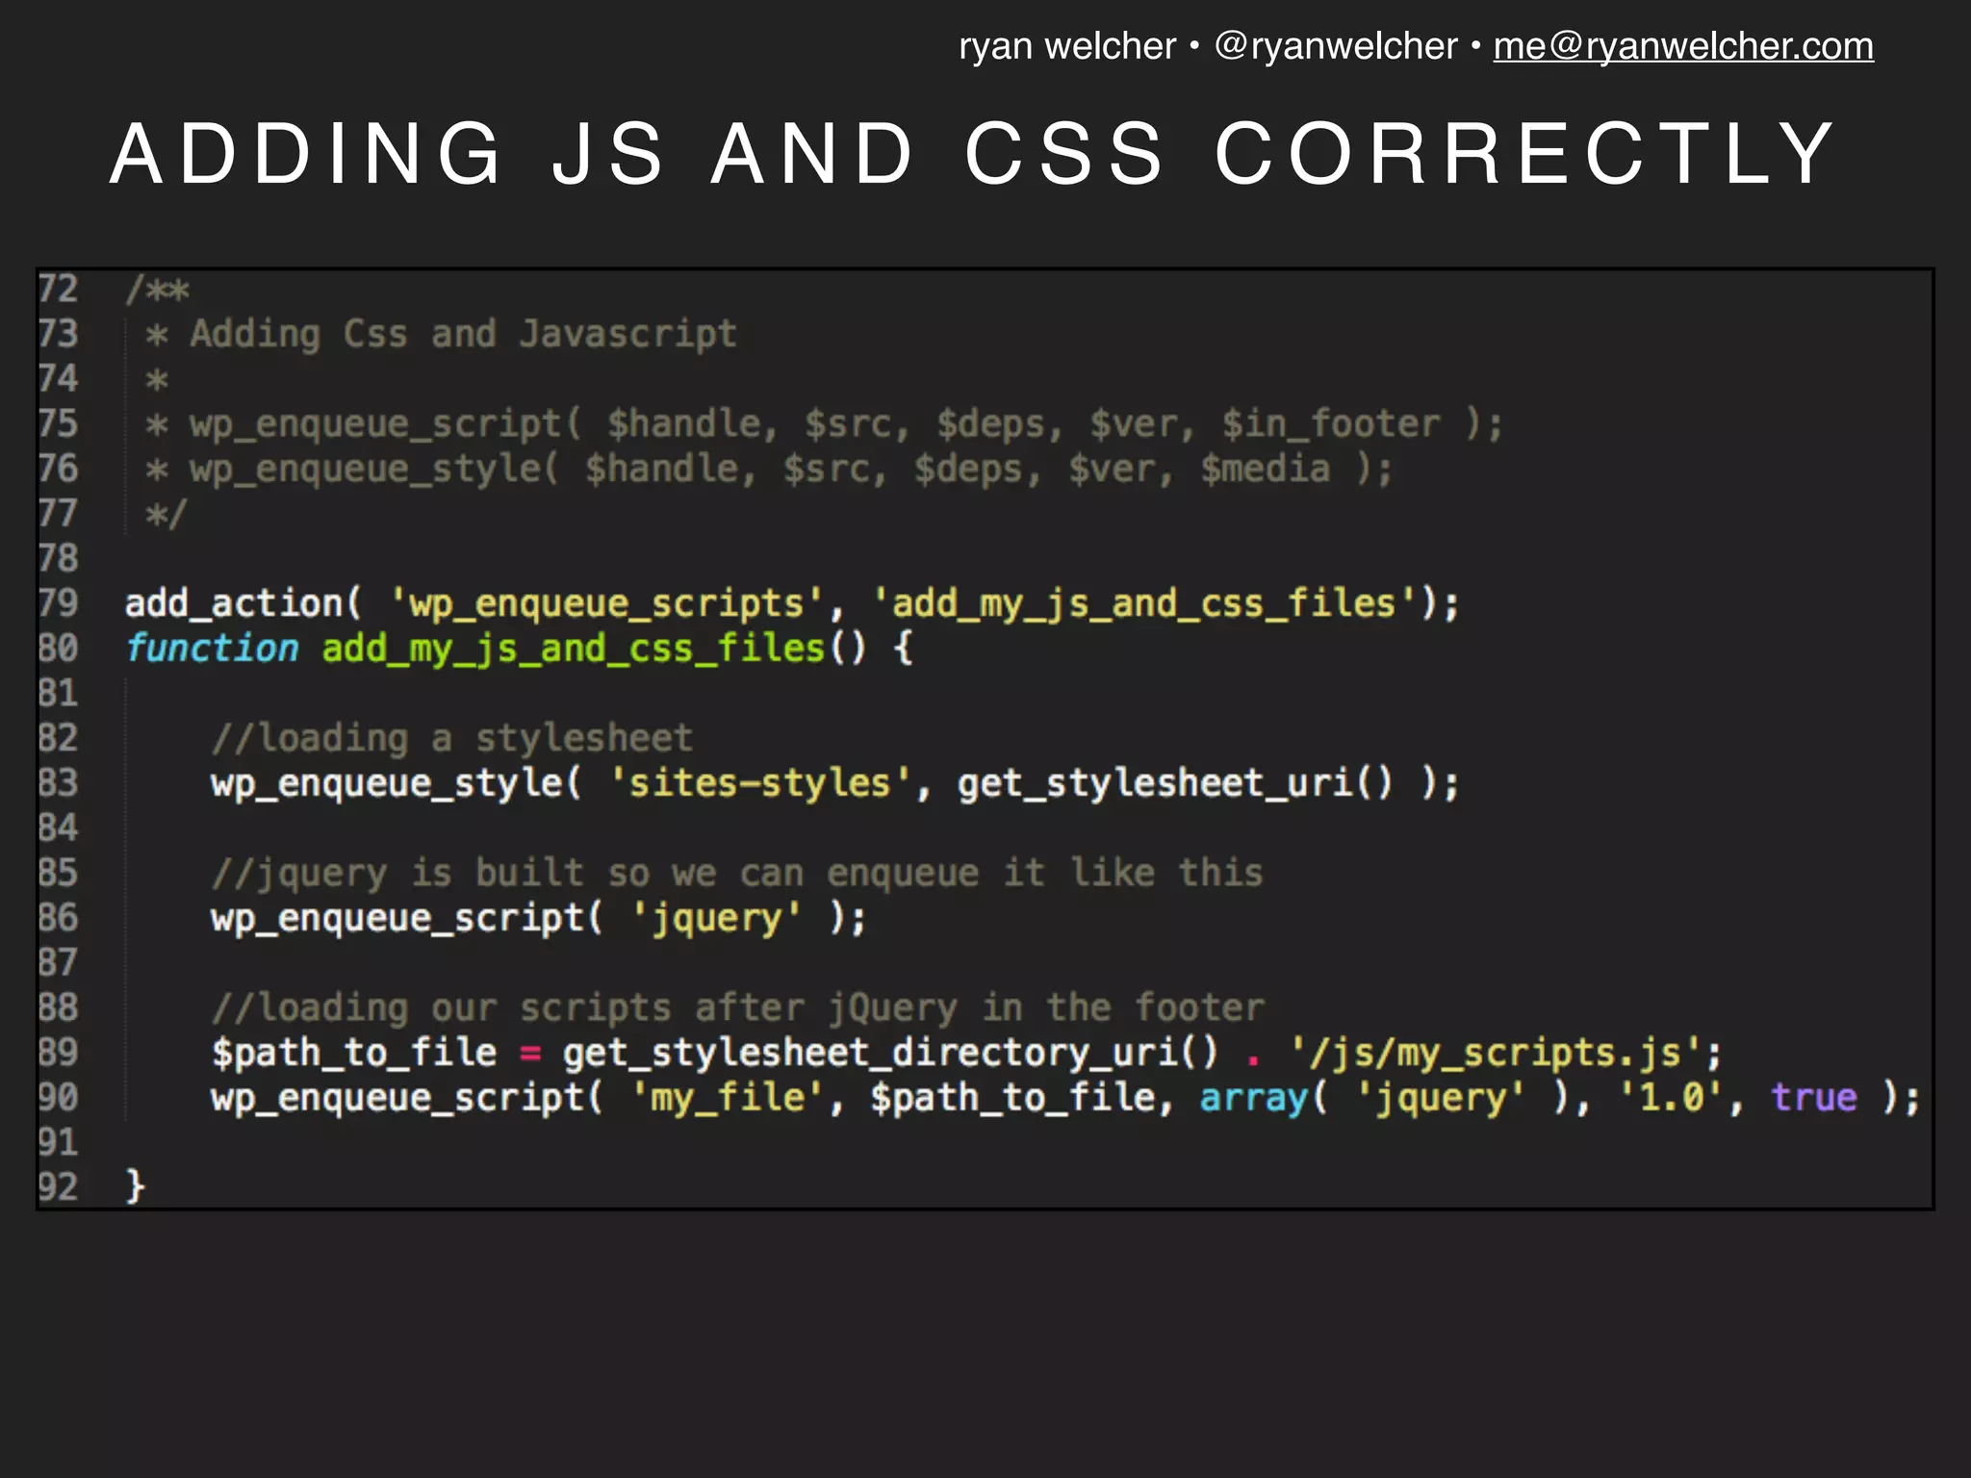Viewport: 1971px width, 1478px height.
Task: Click the $path_to_file assignment line
Action: pos(966,1053)
